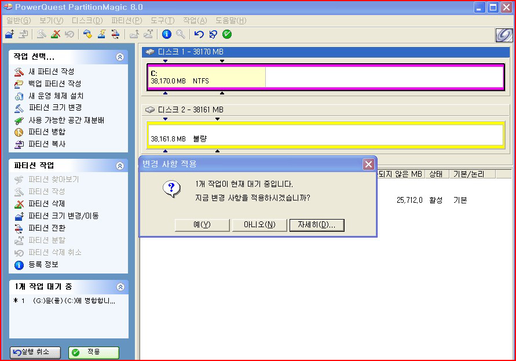The height and width of the screenshot is (361, 516).
Task: Click the grayed 파티션 작성 operation
Action: pos(40,192)
